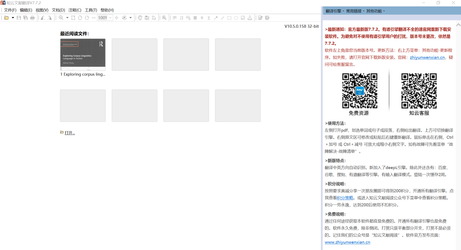Click the 'V10.5.0.158 32-bit' version text
Viewport: 461px width, 250px height.
tap(301, 26)
